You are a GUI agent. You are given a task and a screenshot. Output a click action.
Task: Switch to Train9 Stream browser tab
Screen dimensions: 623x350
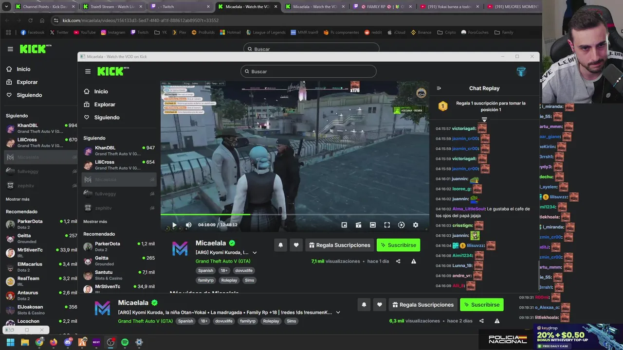click(x=113, y=7)
